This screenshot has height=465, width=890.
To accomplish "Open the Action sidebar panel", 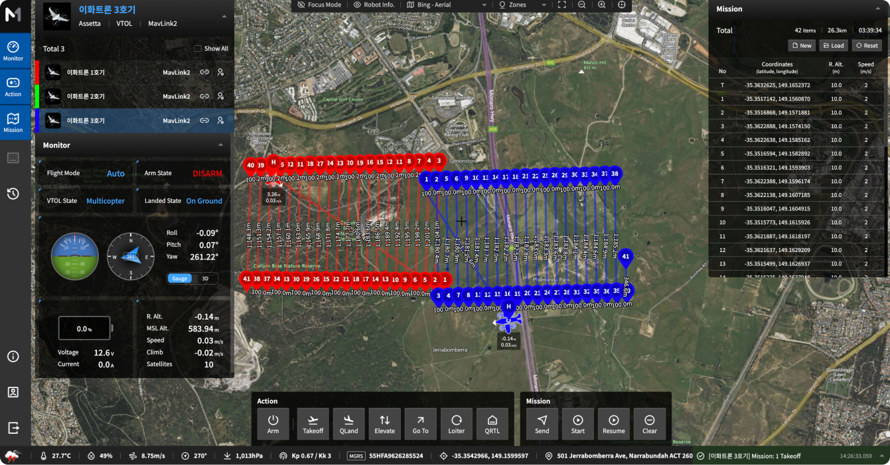I will click(13, 87).
